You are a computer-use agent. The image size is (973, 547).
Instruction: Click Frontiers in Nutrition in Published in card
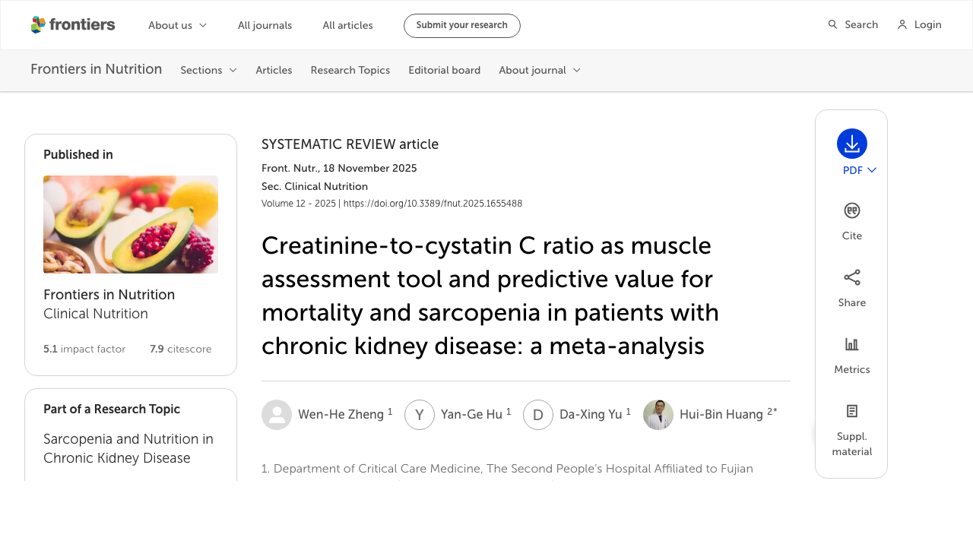pos(109,294)
